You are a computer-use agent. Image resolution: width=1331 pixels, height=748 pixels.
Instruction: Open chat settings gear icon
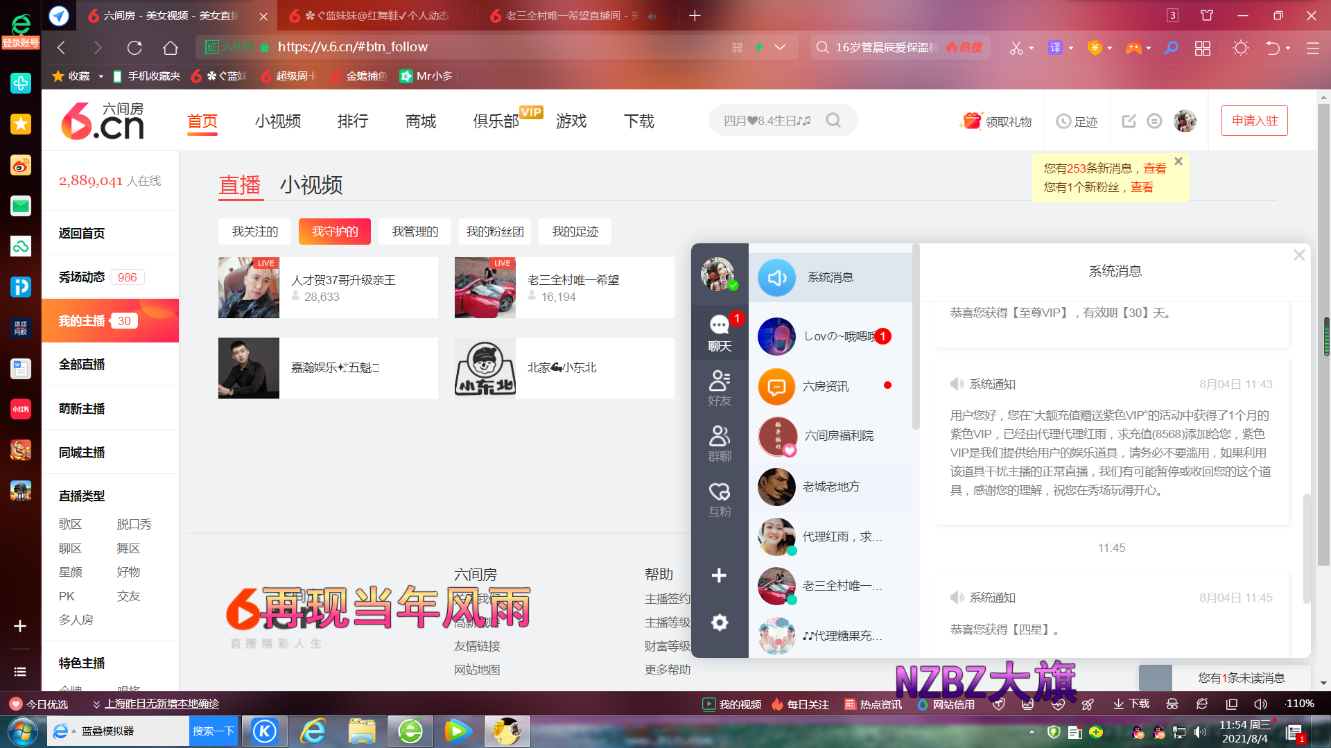720,623
